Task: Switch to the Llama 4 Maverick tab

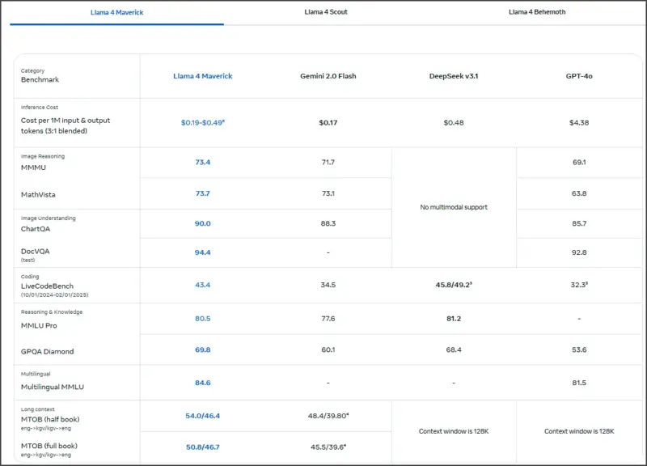Action: [x=116, y=12]
